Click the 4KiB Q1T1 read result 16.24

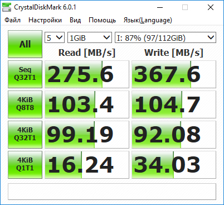(87, 165)
